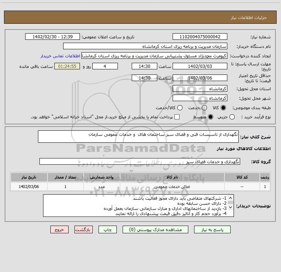Click the شهر محل تحویل field

(200, 98)
